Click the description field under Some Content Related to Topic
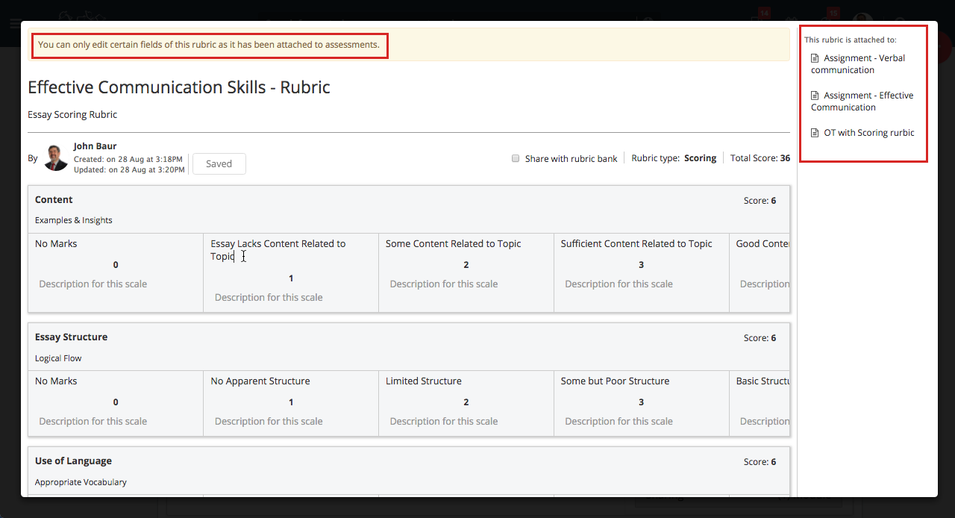Image resolution: width=955 pixels, height=518 pixels. [x=444, y=284]
